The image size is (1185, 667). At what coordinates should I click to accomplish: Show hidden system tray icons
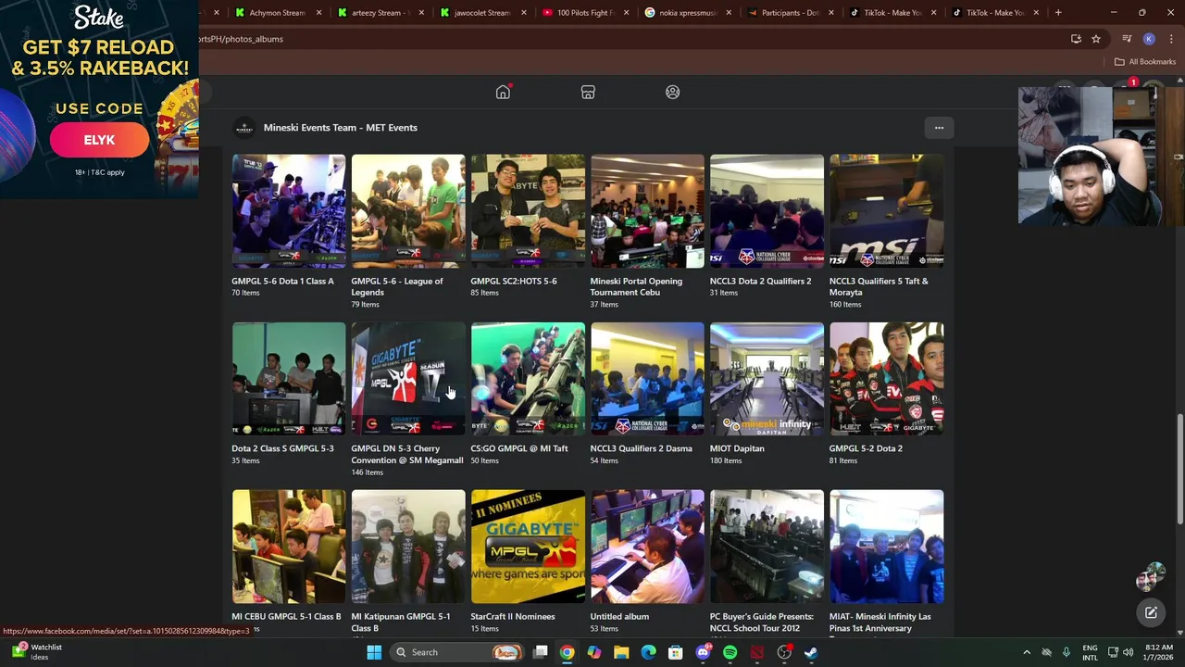tap(1026, 652)
